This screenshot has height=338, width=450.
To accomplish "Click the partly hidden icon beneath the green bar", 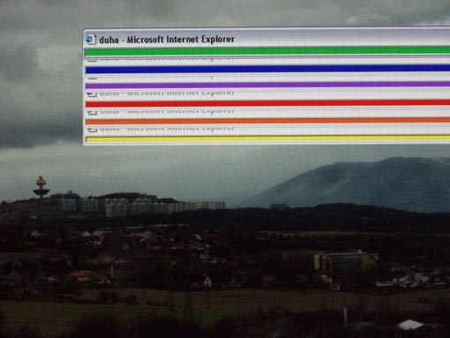I will click(x=92, y=60).
